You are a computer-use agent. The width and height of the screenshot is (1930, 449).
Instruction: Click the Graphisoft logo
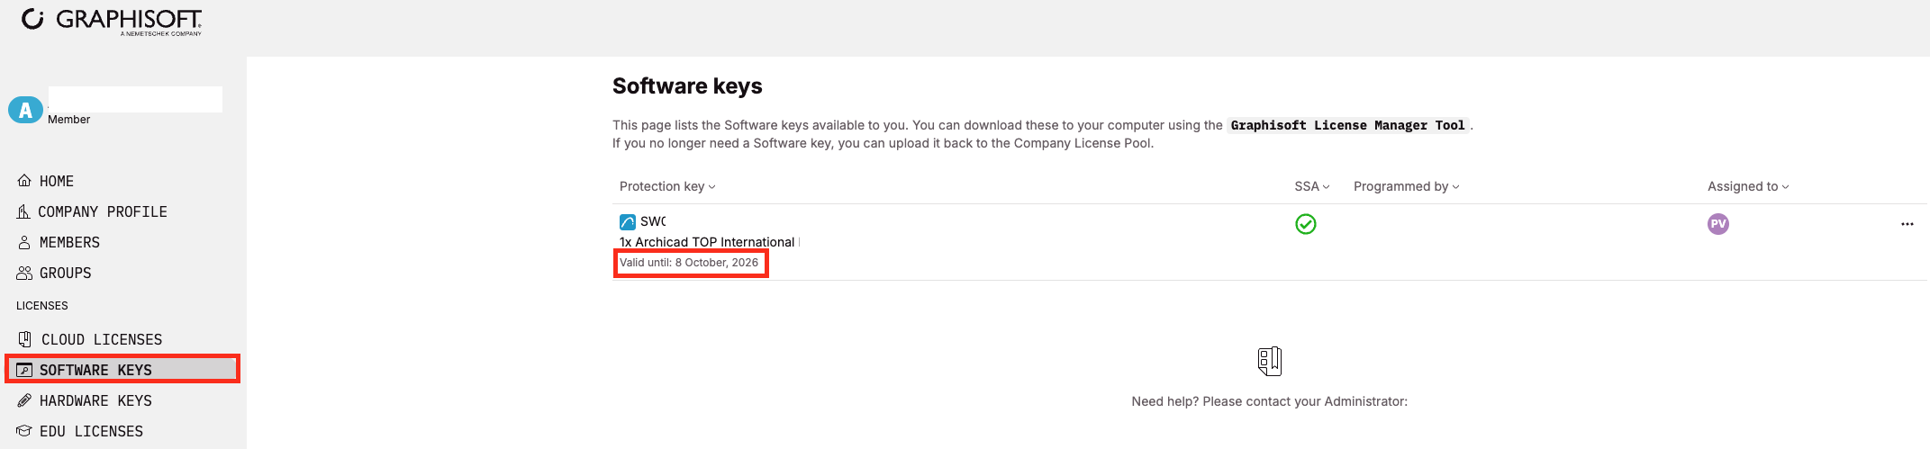click(112, 21)
